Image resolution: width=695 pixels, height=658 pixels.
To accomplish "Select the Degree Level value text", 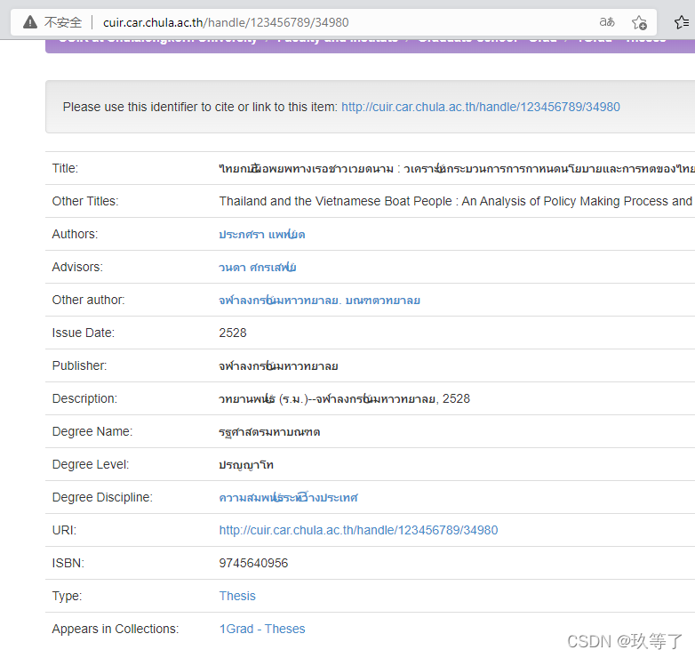I will [246, 464].
